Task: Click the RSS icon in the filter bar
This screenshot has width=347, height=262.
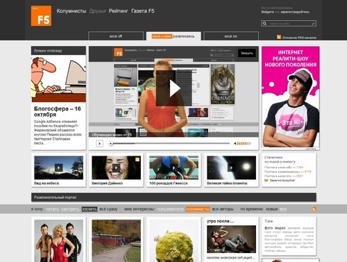Action: (x=314, y=209)
